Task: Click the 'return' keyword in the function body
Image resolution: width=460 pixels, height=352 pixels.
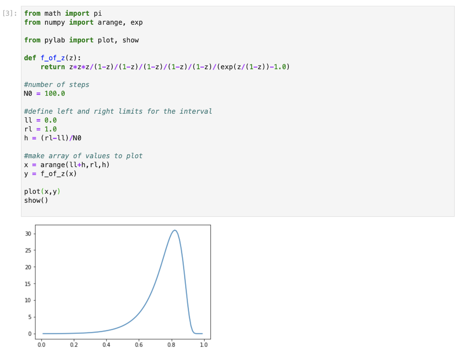Action: click(x=53, y=67)
